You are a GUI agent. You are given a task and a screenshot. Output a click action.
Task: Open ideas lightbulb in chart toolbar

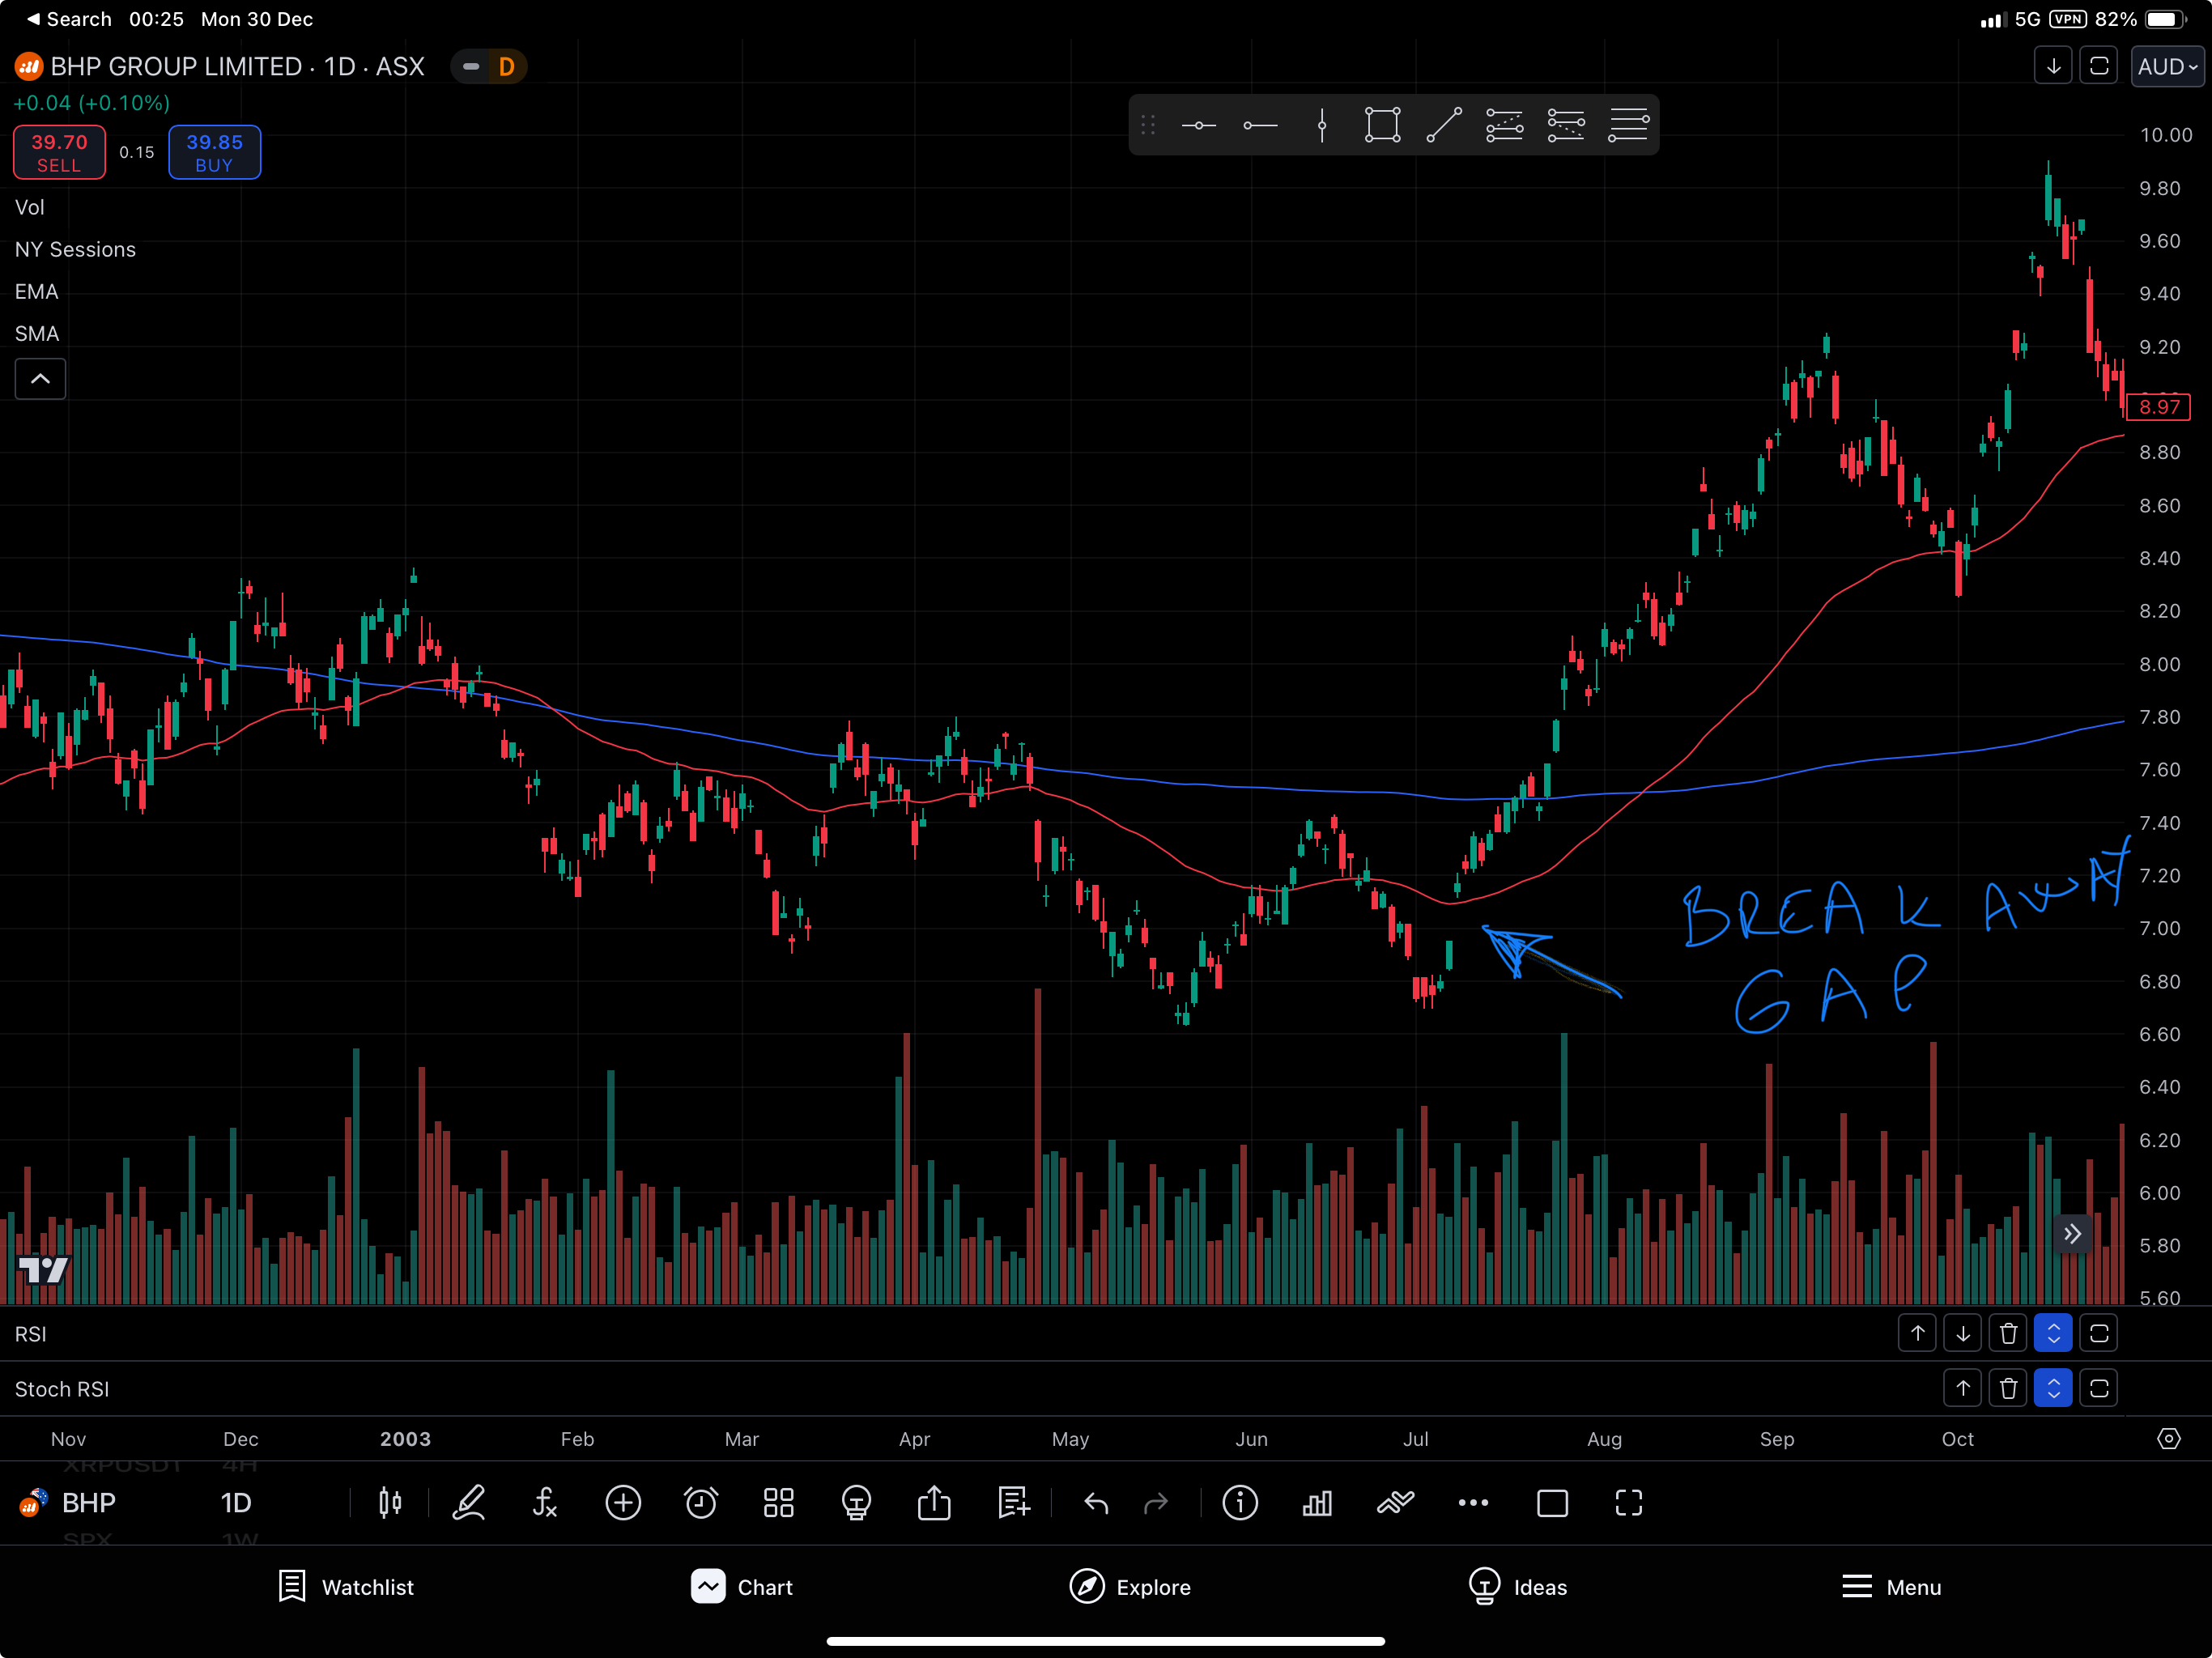pos(856,1502)
